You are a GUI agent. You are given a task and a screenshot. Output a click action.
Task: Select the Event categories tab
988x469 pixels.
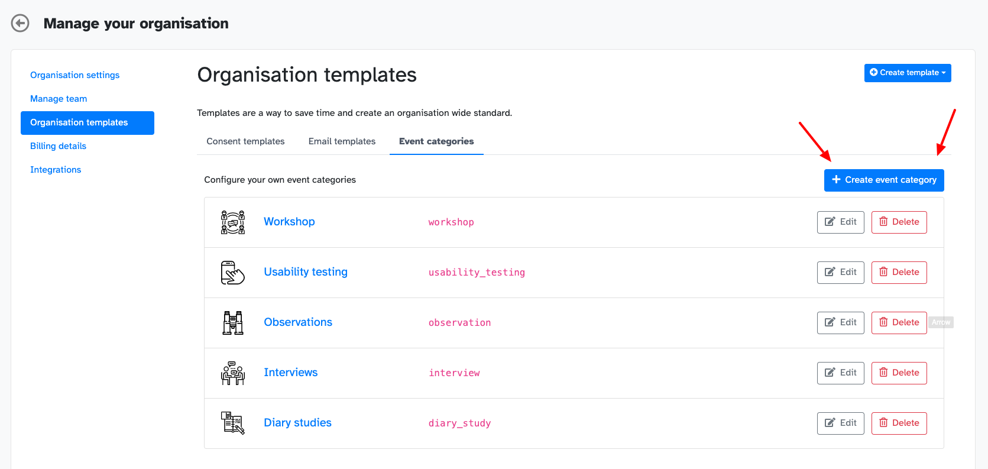coord(436,141)
